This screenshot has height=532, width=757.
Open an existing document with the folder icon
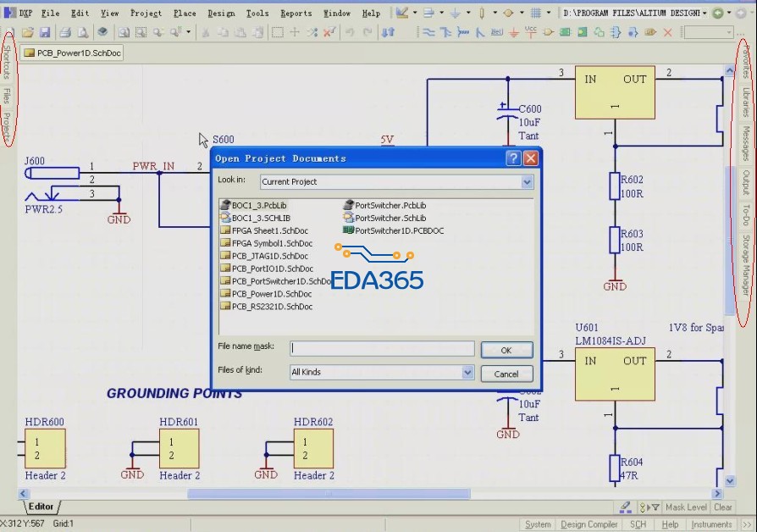pos(27,32)
